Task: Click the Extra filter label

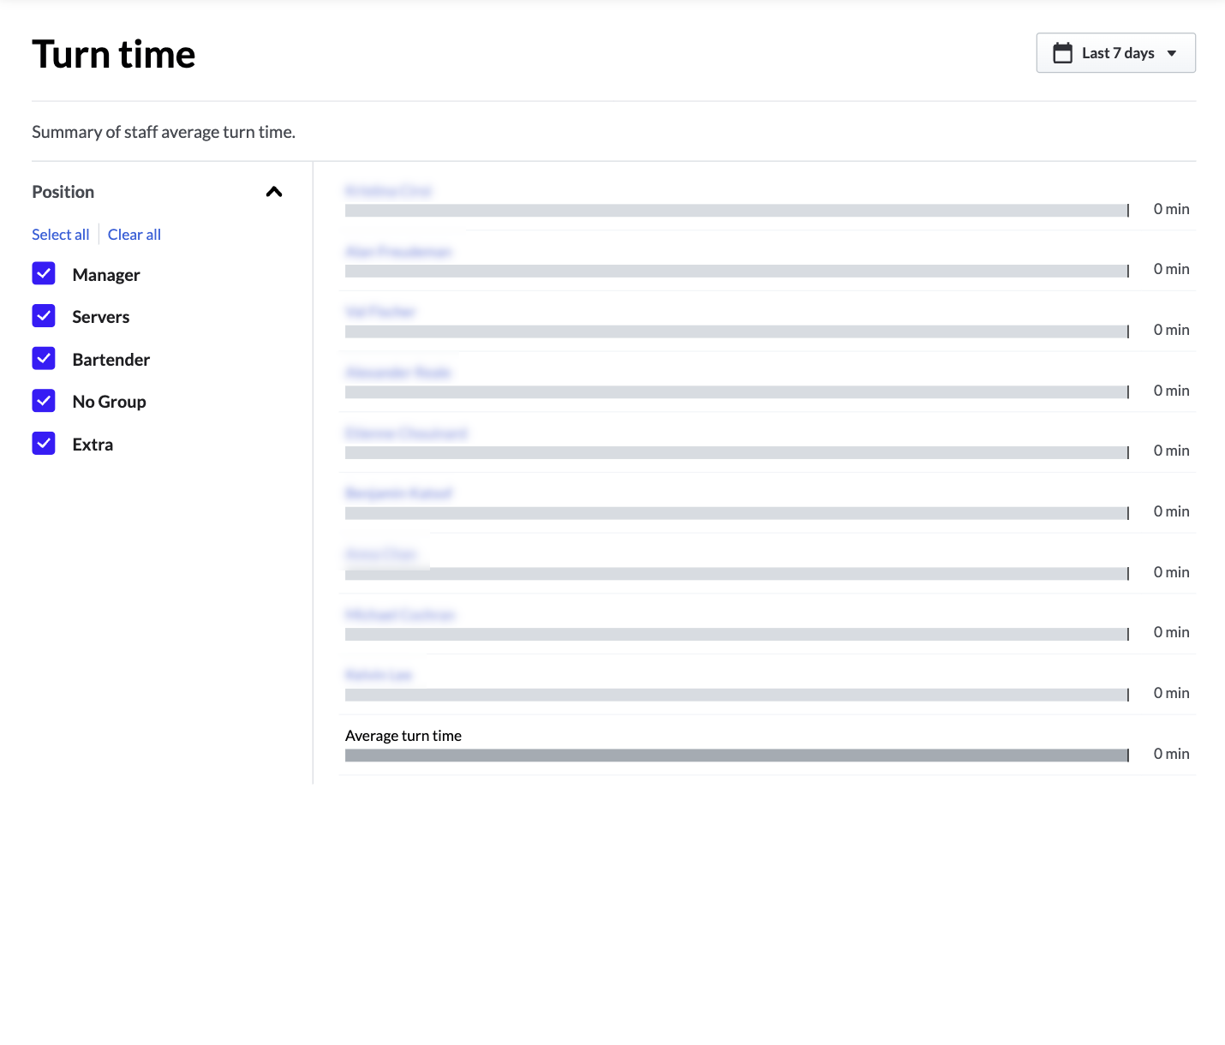Action: pyautogui.click(x=93, y=445)
